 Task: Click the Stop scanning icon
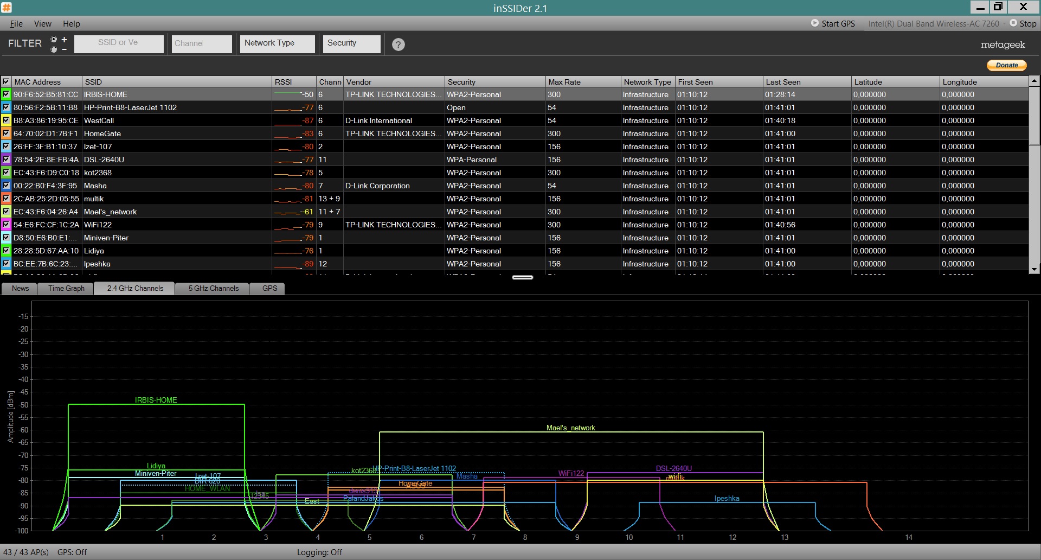pyautogui.click(x=1013, y=23)
